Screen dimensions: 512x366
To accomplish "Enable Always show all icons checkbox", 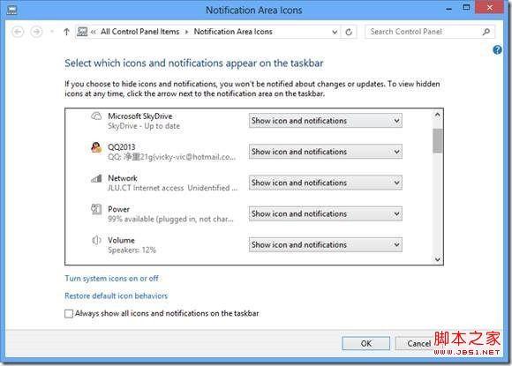I will (x=69, y=313).
